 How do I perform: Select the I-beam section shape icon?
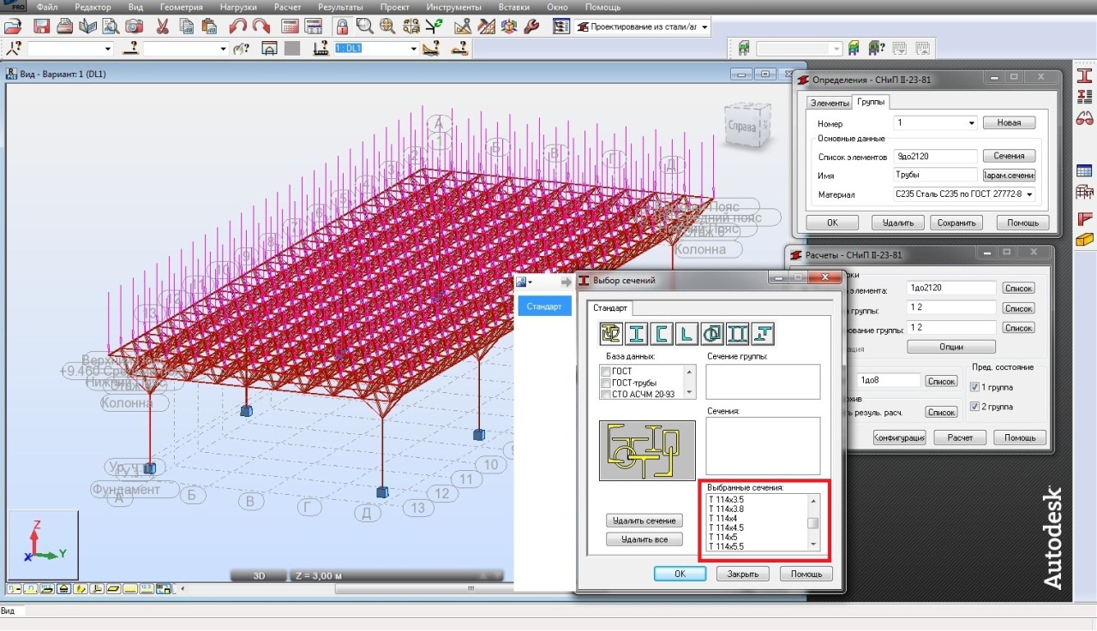[x=636, y=333]
